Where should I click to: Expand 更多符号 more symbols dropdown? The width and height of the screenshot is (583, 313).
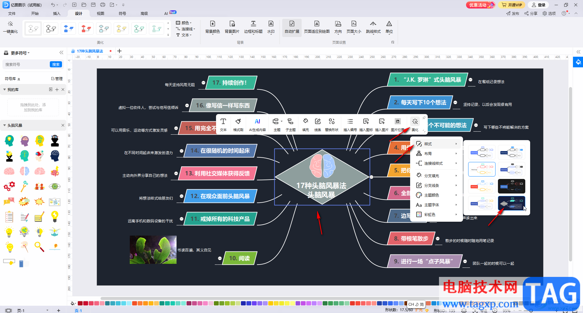(x=20, y=53)
